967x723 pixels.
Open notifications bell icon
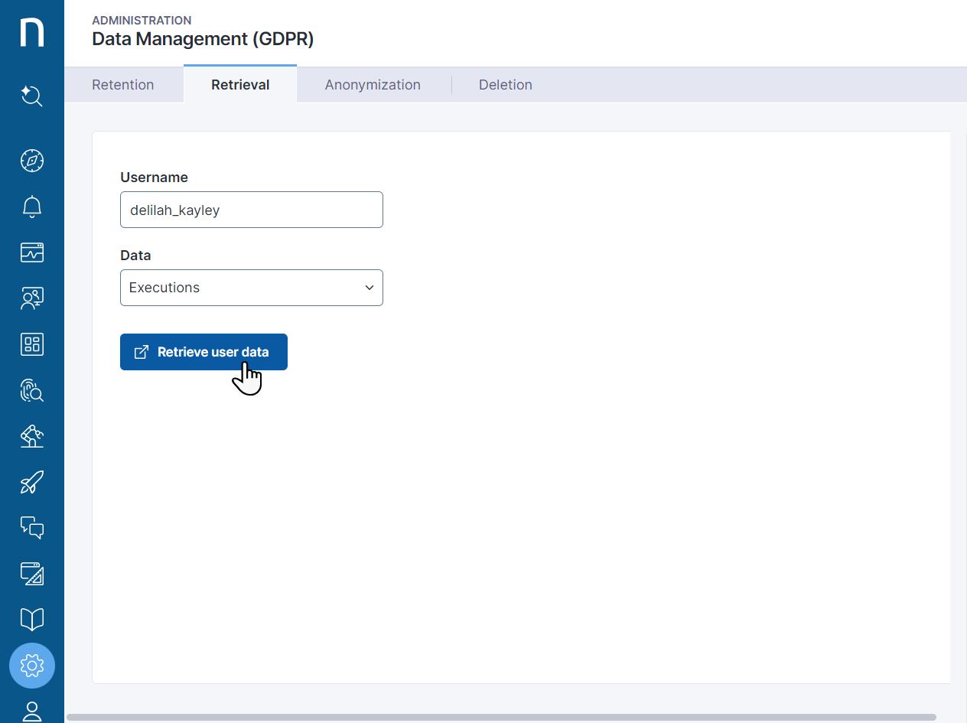click(x=32, y=207)
